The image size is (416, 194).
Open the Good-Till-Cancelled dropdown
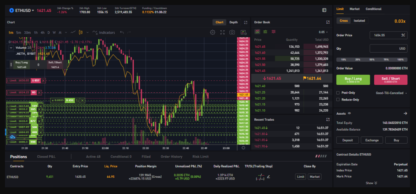click(391, 93)
